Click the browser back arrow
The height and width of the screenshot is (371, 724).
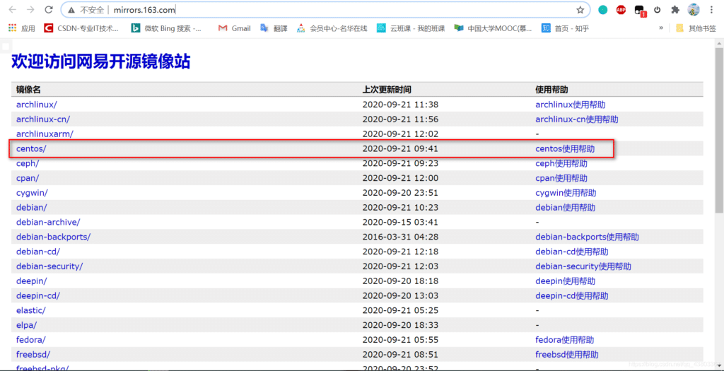[x=11, y=10]
